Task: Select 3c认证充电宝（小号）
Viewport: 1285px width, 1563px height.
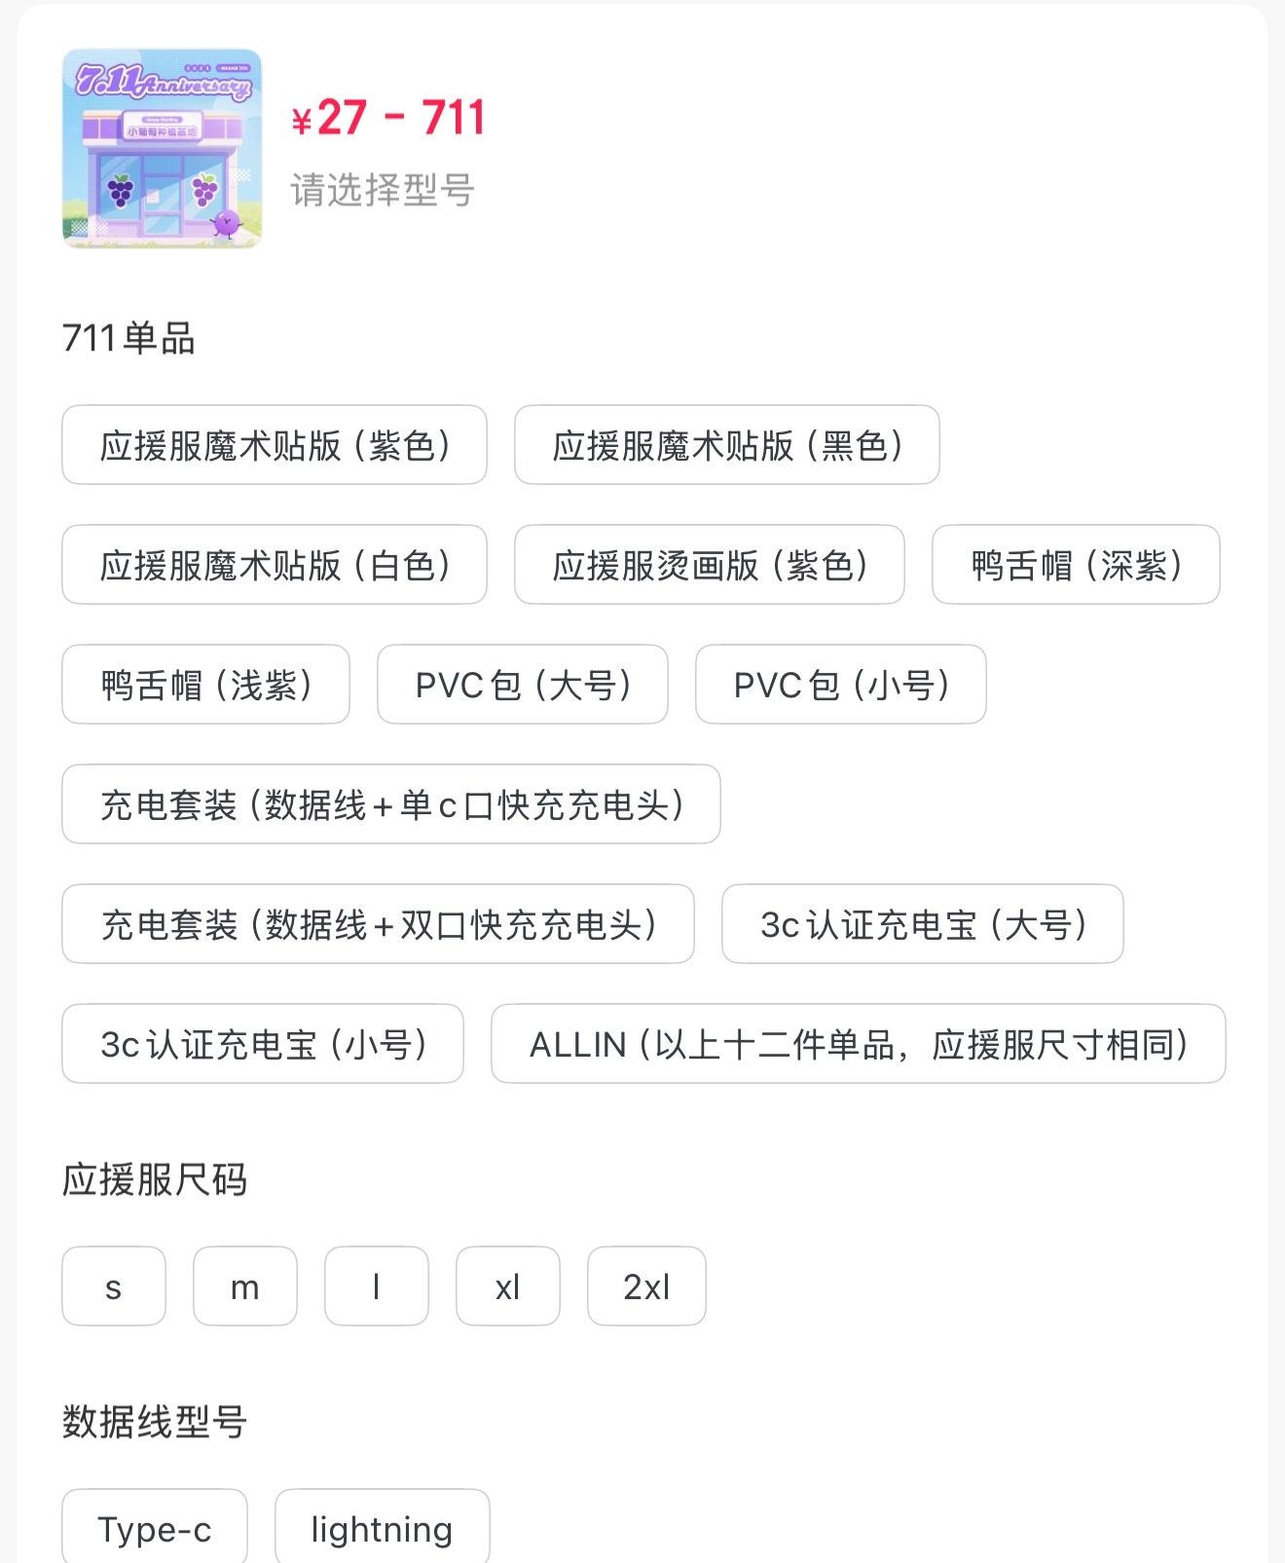Action: 263,1044
